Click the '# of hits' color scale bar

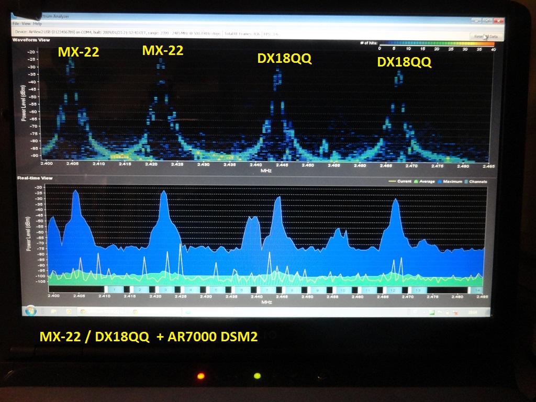pos(435,44)
